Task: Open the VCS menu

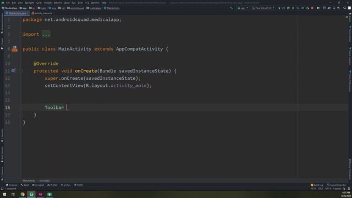Action: 87,3
